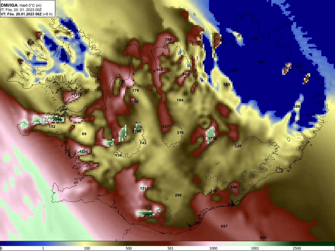335x251 pixels.
Task: Click the 179 map value
Action: tap(135, 90)
